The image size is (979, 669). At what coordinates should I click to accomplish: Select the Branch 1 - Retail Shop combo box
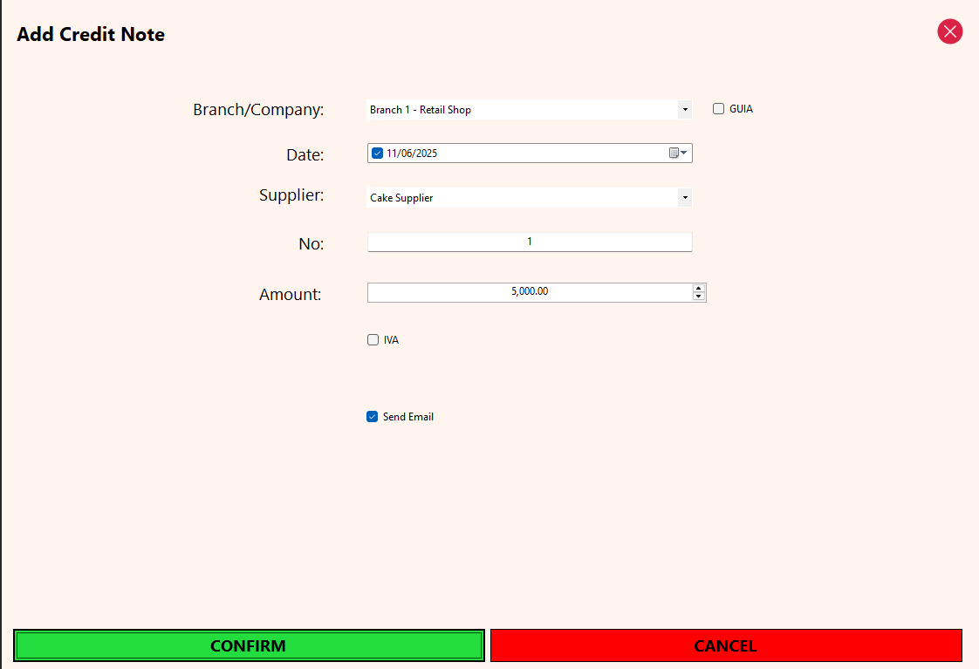(x=529, y=109)
